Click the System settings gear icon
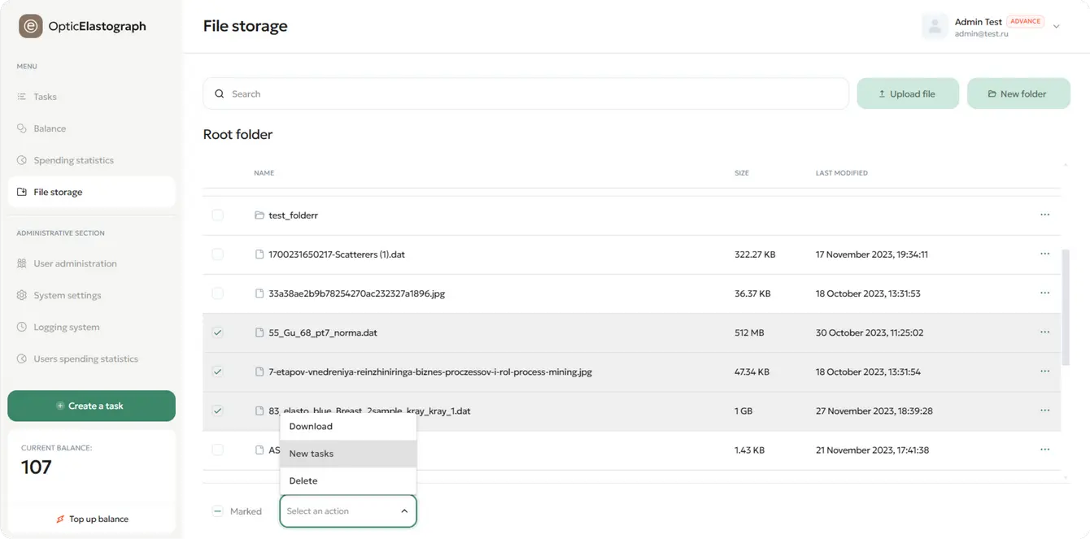The width and height of the screenshot is (1090, 539). (x=22, y=295)
